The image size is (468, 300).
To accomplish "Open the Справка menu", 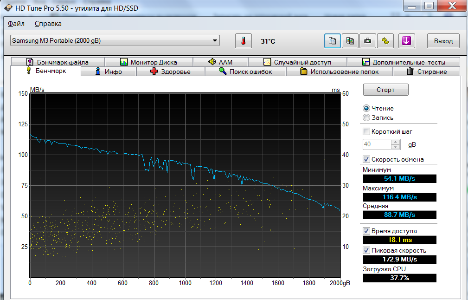I will (x=48, y=24).
